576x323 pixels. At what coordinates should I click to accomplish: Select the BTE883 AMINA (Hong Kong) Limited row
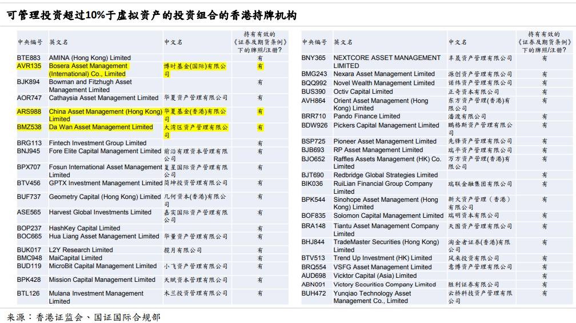coord(152,58)
